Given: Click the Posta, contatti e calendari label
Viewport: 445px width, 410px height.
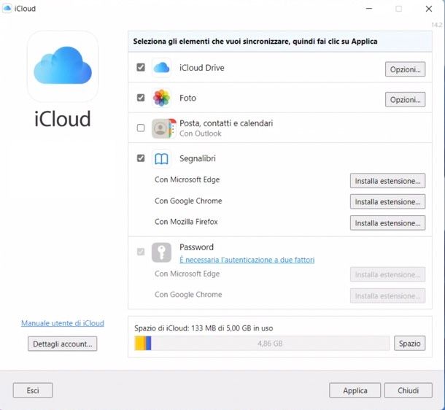Looking at the screenshot, I should (226, 123).
